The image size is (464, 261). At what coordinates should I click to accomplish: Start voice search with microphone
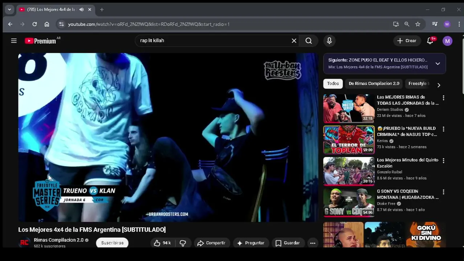[x=329, y=41]
